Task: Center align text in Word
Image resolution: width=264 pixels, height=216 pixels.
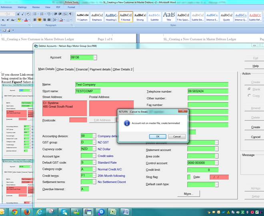Action: click(40, 20)
